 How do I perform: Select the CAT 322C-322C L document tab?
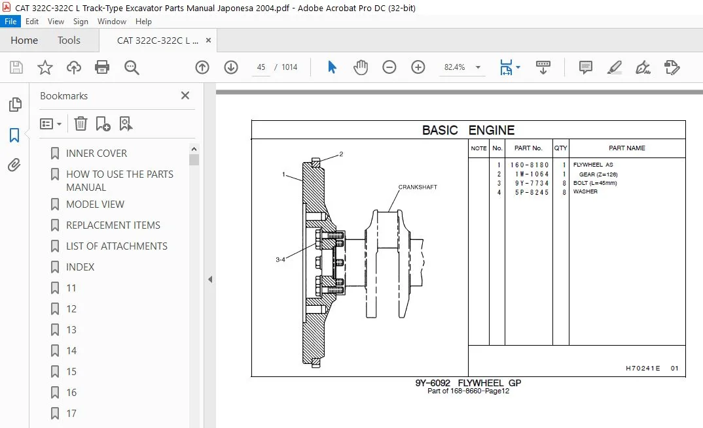[x=157, y=41]
